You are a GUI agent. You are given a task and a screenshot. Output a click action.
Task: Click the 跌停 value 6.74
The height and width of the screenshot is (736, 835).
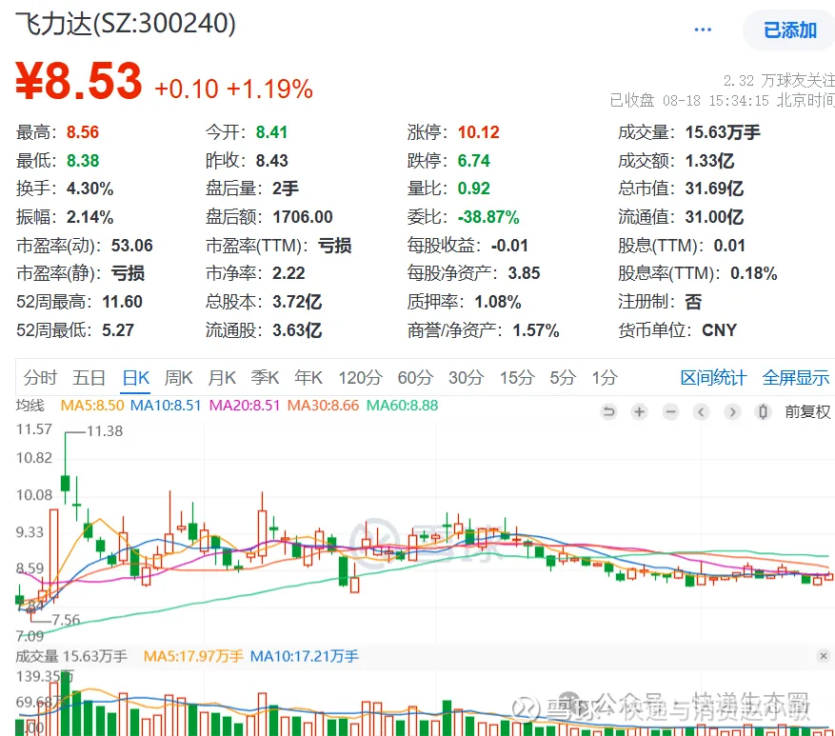(x=473, y=160)
